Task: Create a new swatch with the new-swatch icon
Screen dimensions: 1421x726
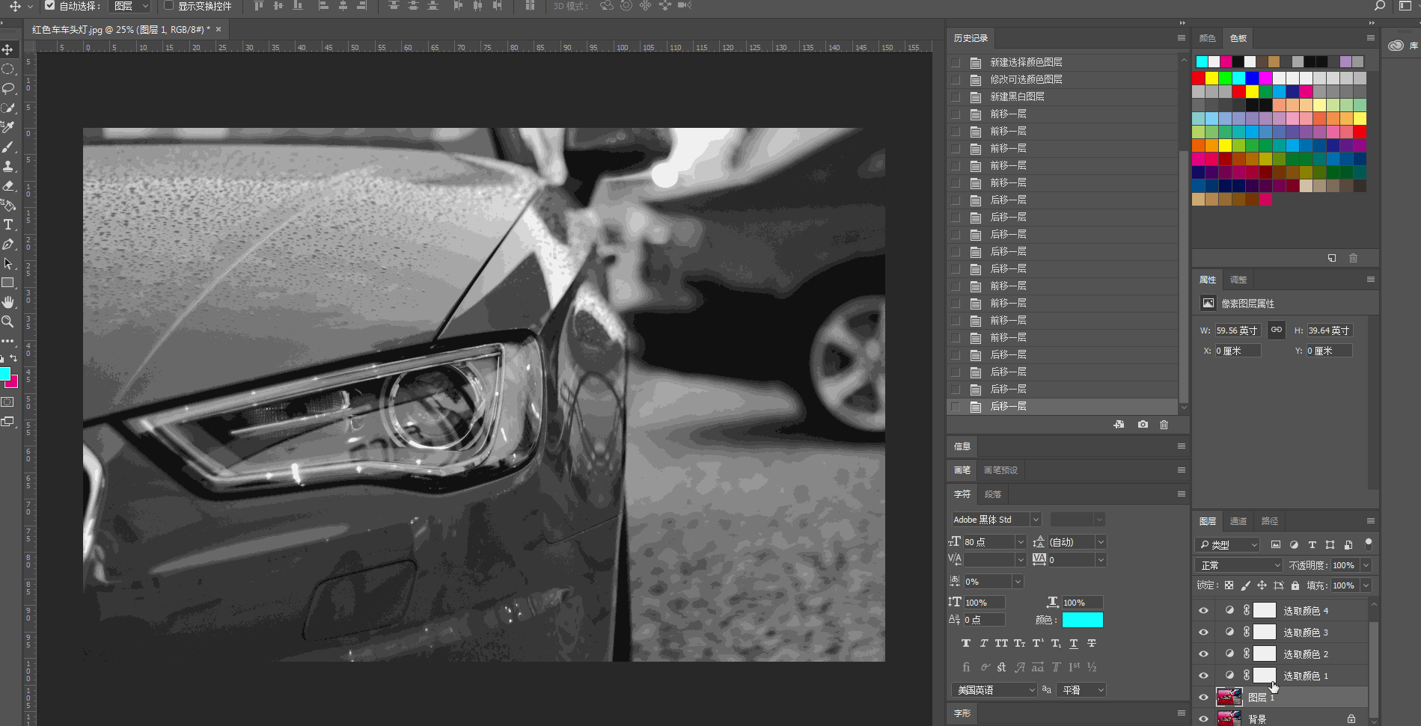Action: tap(1332, 258)
